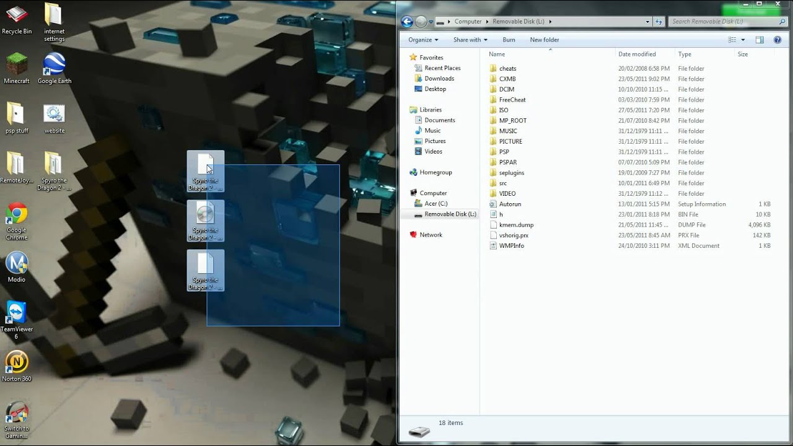Select the RemoteJoy folder icon

[x=17, y=168]
